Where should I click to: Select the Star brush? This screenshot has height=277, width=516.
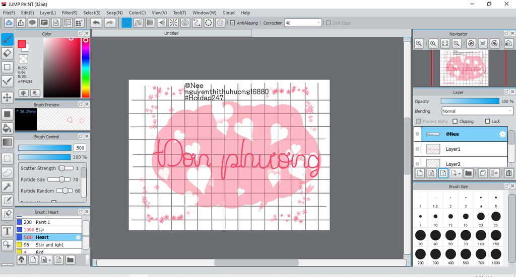48,230
